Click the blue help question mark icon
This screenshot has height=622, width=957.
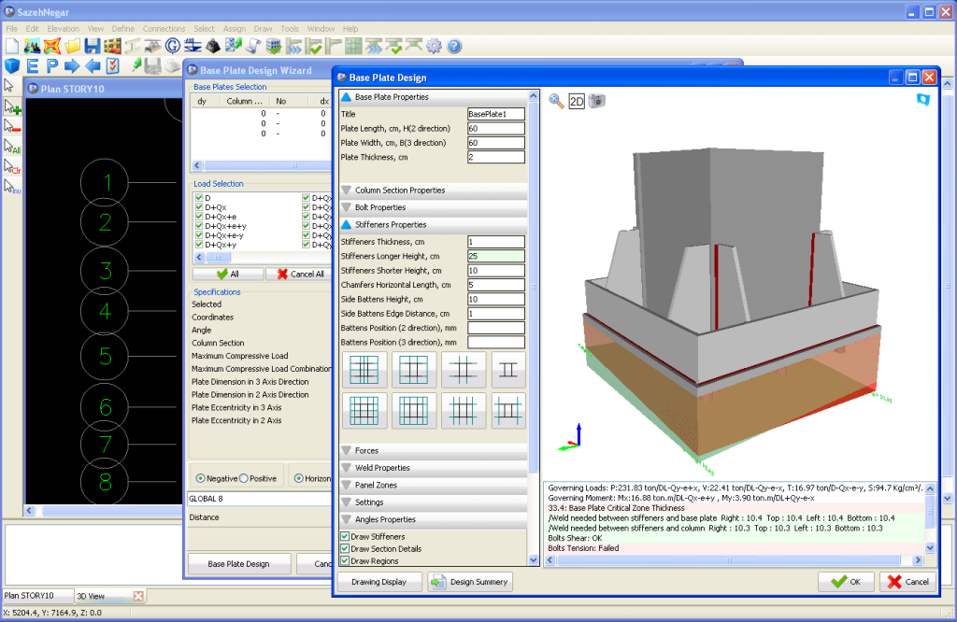point(455,46)
